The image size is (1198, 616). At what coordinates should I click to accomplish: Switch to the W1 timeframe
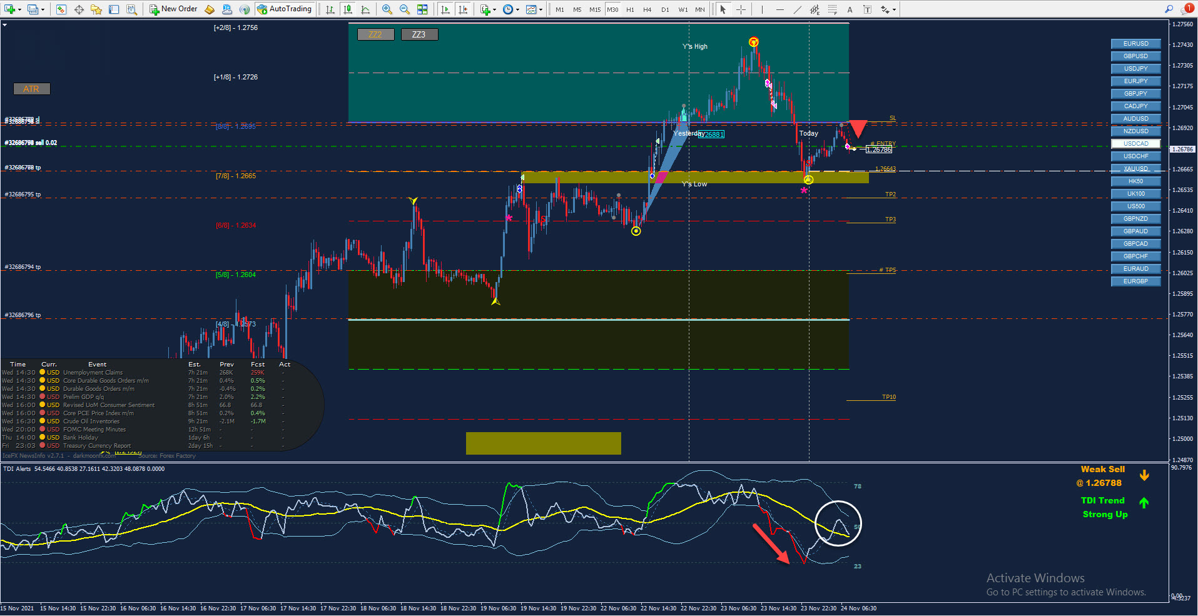click(683, 9)
